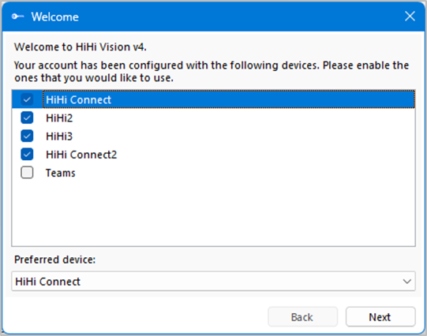Screen dimensions: 427x336
Task: Open the Preferred device dropdown arrow
Action: click(x=406, y=282)
